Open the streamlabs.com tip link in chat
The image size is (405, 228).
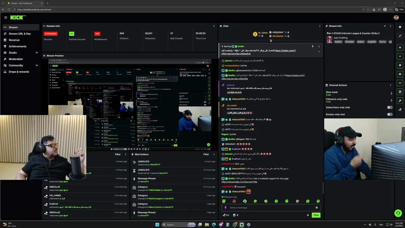[239, 182]
